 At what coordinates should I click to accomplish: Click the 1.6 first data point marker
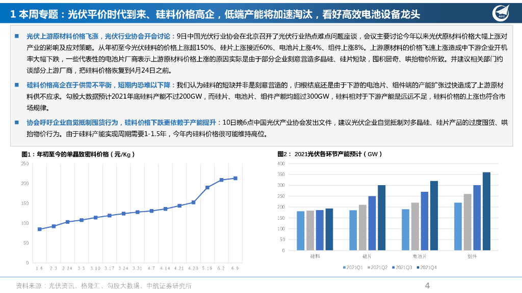click(40, 229)
